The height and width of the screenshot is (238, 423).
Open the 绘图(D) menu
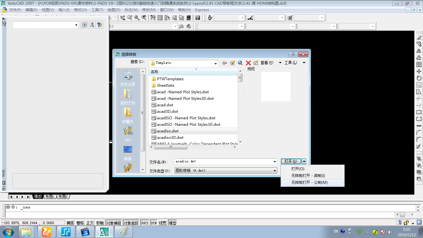(114, 10)
